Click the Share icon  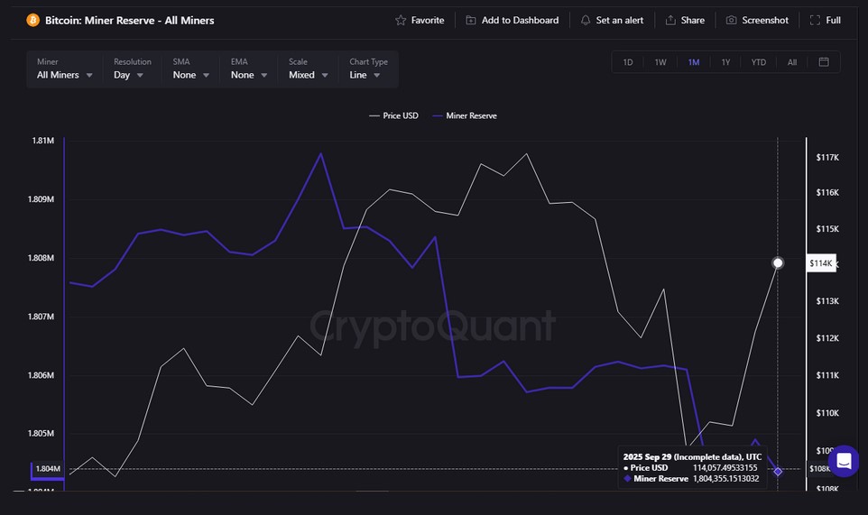tap(670, 20)
